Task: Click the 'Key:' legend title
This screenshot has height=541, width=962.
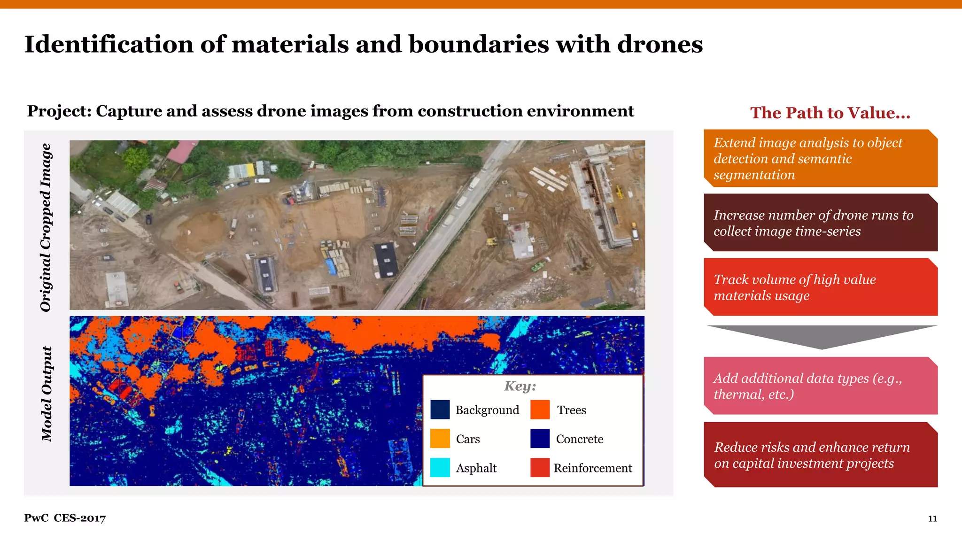Action: (x=520, y=386)
